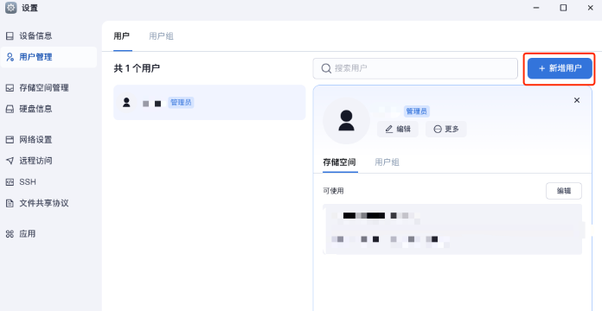Click the 设备信息 device icon

click(10, 36)
